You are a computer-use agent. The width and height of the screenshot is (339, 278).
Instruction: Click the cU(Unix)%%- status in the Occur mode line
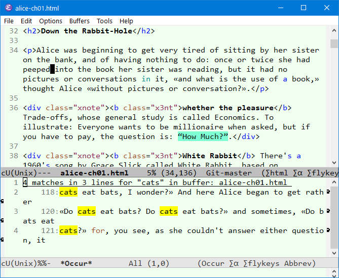[x=26, y=263]
